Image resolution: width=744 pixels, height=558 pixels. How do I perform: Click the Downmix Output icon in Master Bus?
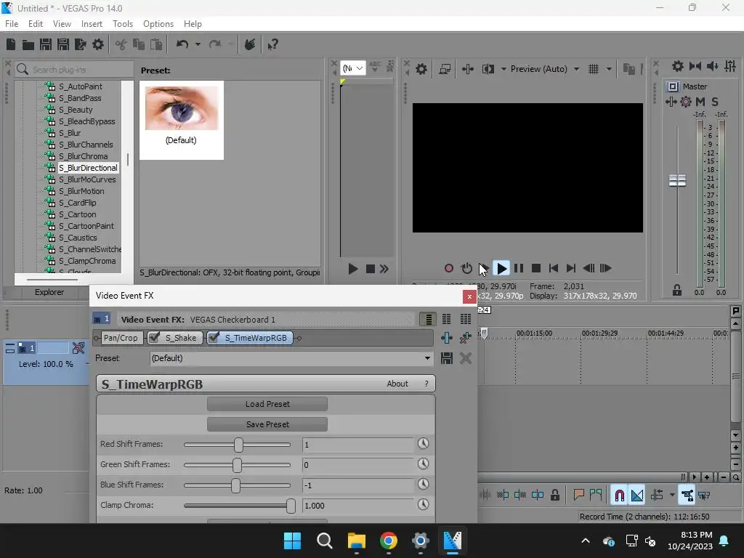pyautogui.click(x=695, y=66)
